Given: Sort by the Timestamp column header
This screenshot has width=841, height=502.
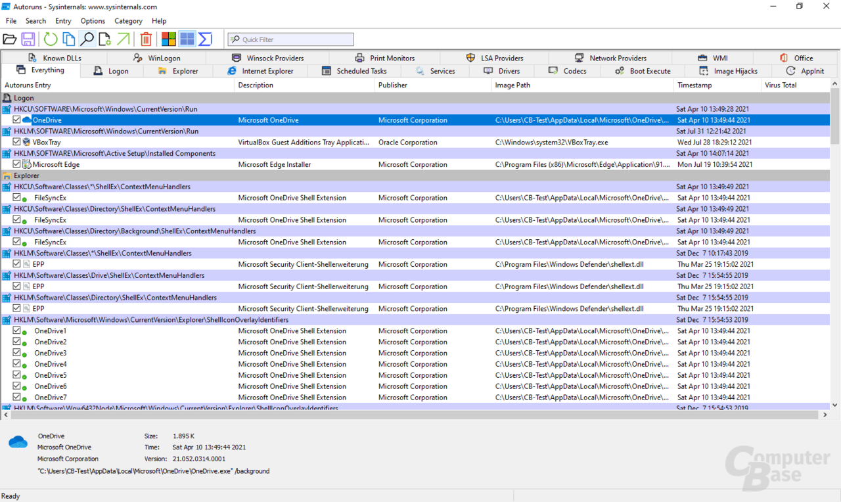Looking at the screenshot, I should (x=718, y=85).
